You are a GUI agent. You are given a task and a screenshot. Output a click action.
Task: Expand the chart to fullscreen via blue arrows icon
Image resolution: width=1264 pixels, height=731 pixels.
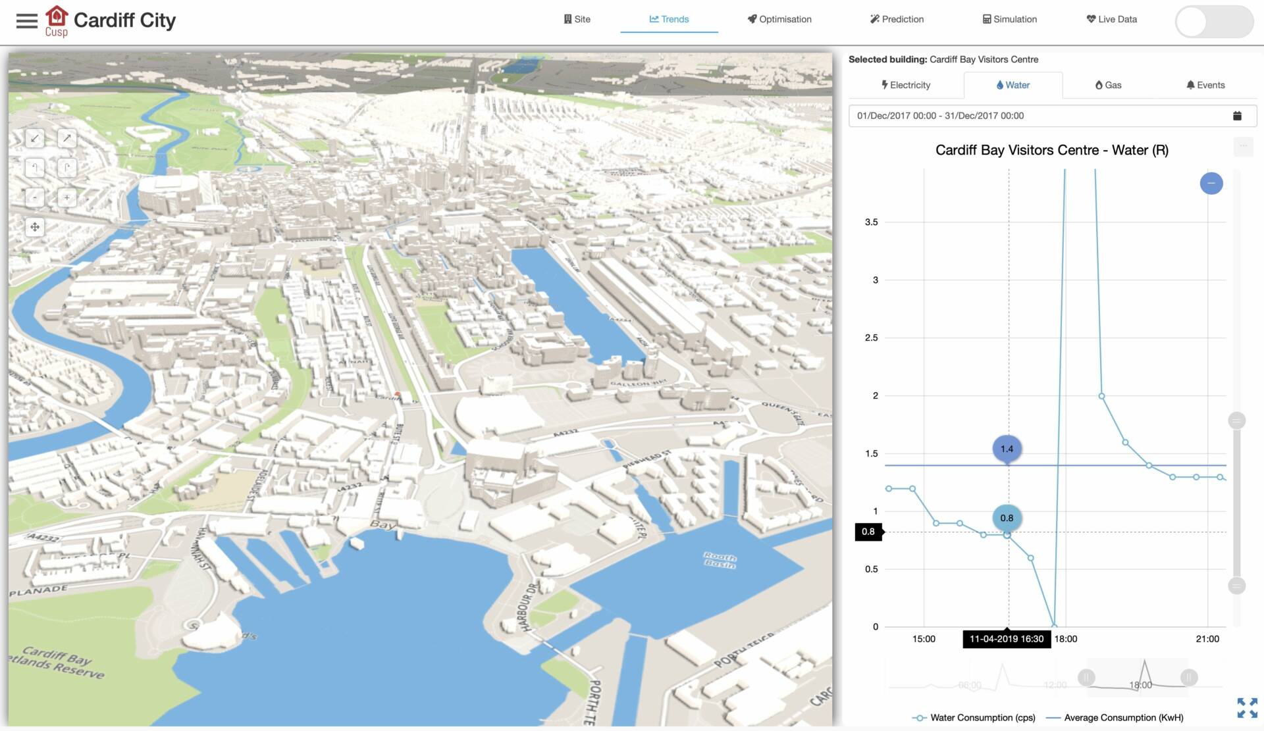[1245, 707]
